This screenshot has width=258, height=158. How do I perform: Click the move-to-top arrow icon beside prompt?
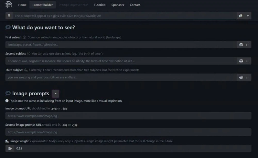click(x=9, y=16)
